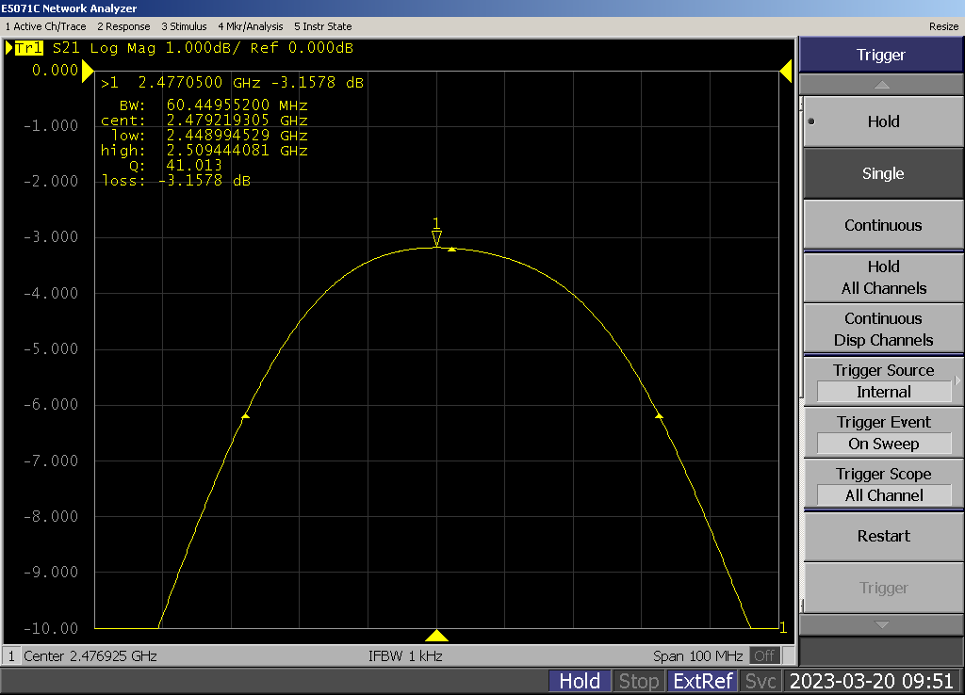Select Continuous trigger mode
Image resolution: width=965 pixels, height=695 pixels.
(x=882, y=225)
